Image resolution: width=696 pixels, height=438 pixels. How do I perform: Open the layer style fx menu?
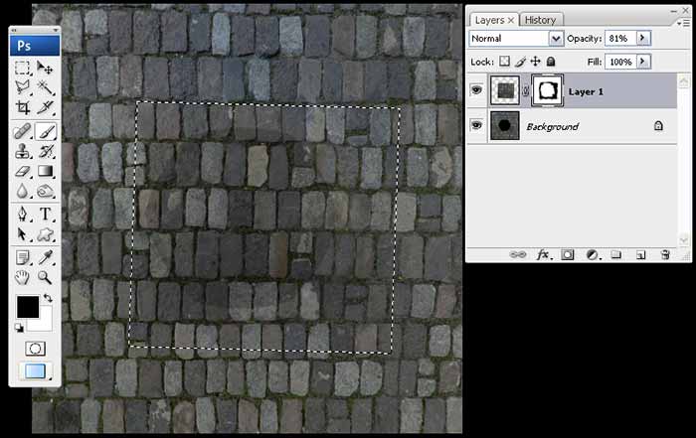pos(543,254)
